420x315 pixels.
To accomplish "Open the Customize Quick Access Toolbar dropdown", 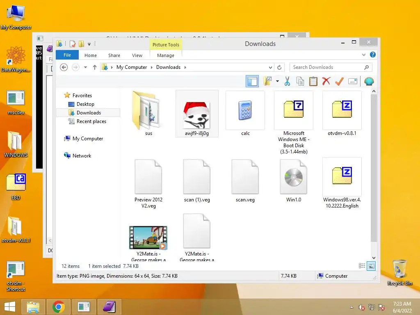I will [89, 44].
